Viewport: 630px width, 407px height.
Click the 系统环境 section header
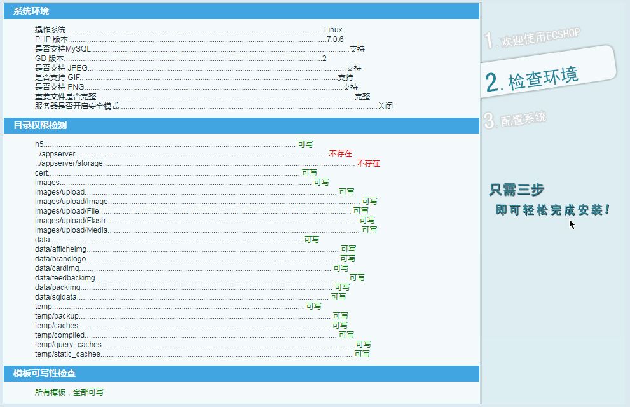pos(31,11)
